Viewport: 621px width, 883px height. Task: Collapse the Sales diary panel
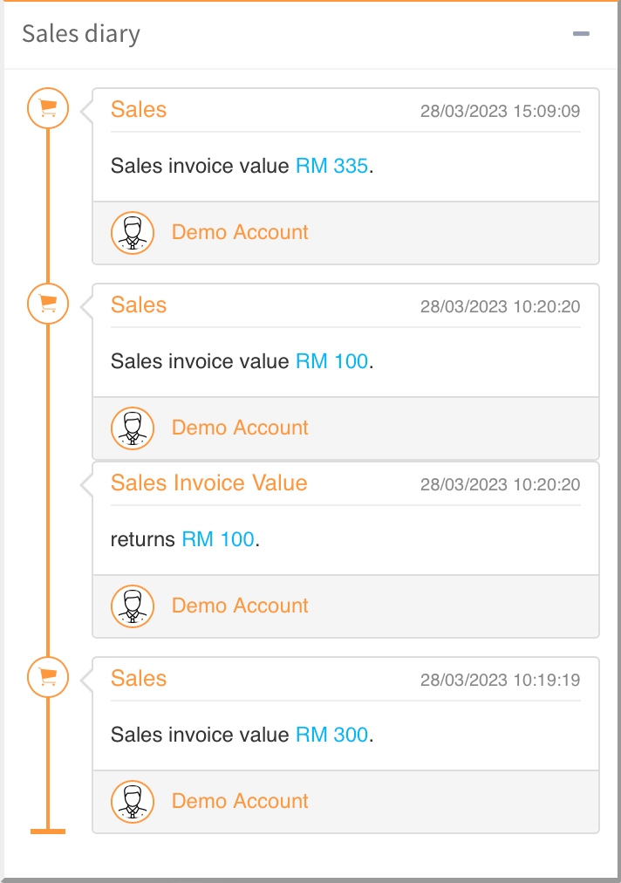(581, 34)
